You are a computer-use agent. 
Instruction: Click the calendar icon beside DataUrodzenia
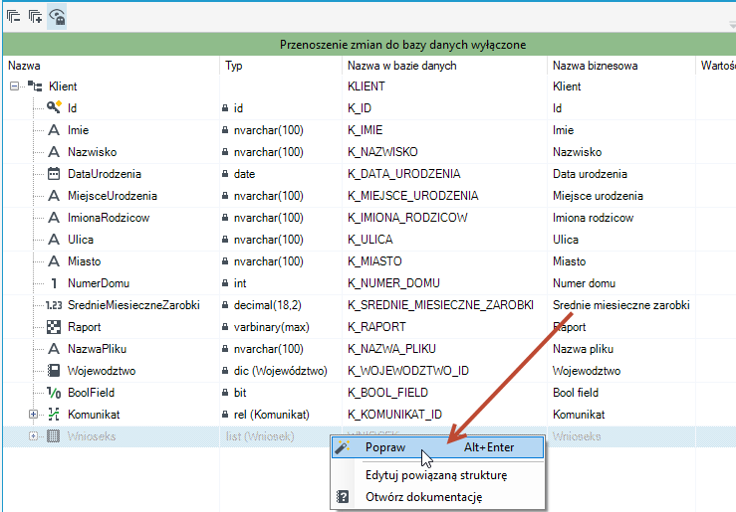[54, 174]
